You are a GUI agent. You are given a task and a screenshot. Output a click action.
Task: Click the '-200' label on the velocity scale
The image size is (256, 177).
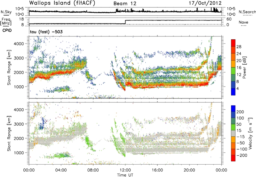tap(242, 155)
